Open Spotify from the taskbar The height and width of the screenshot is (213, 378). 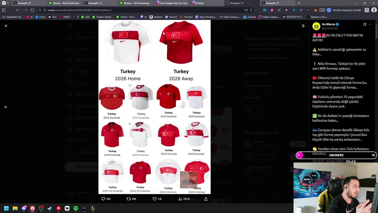pos(76,208)
